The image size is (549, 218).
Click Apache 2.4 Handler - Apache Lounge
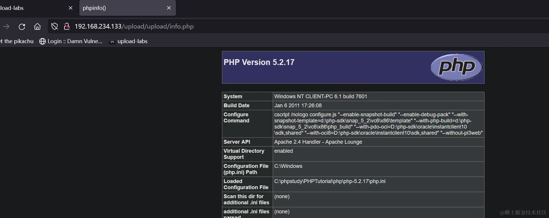tap(318, 142)
